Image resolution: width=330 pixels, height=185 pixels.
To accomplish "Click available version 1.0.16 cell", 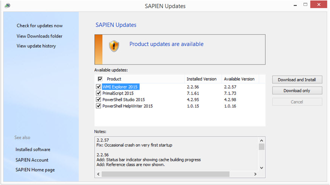I will coord(230,106).
